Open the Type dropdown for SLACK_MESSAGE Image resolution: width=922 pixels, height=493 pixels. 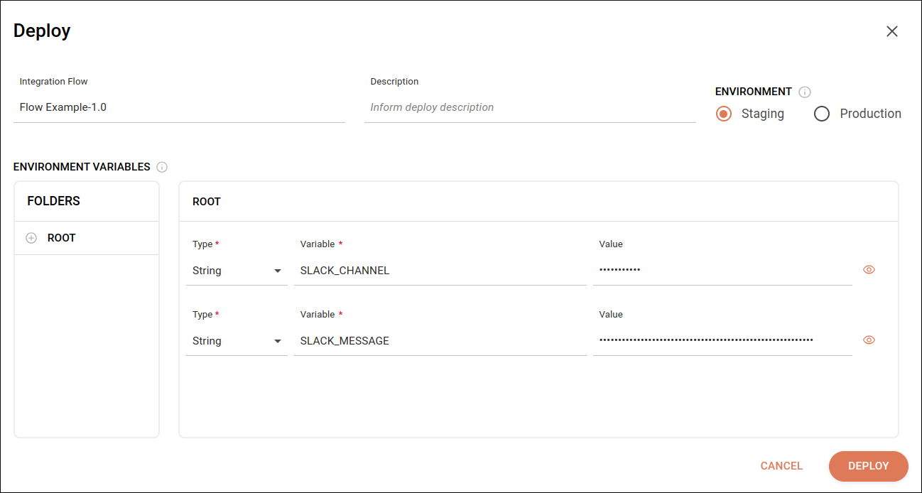click(237, 341)
